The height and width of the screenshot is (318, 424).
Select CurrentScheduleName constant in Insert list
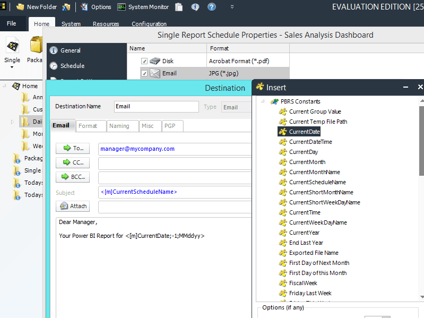(317, 182)
